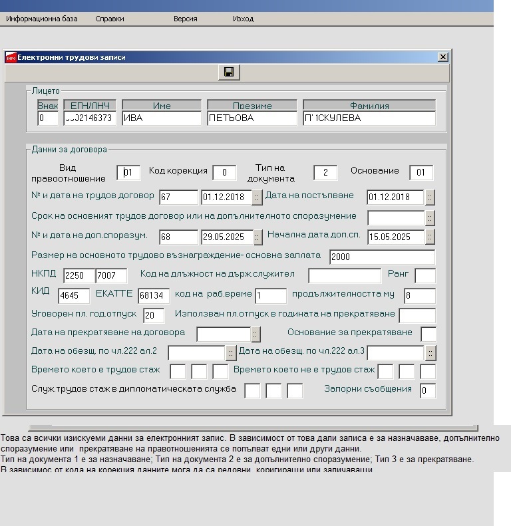Click the продължителността му field with 8
The width and height of the screenshot is (511, 526).
pyautogui.click(x=420, y=296)
